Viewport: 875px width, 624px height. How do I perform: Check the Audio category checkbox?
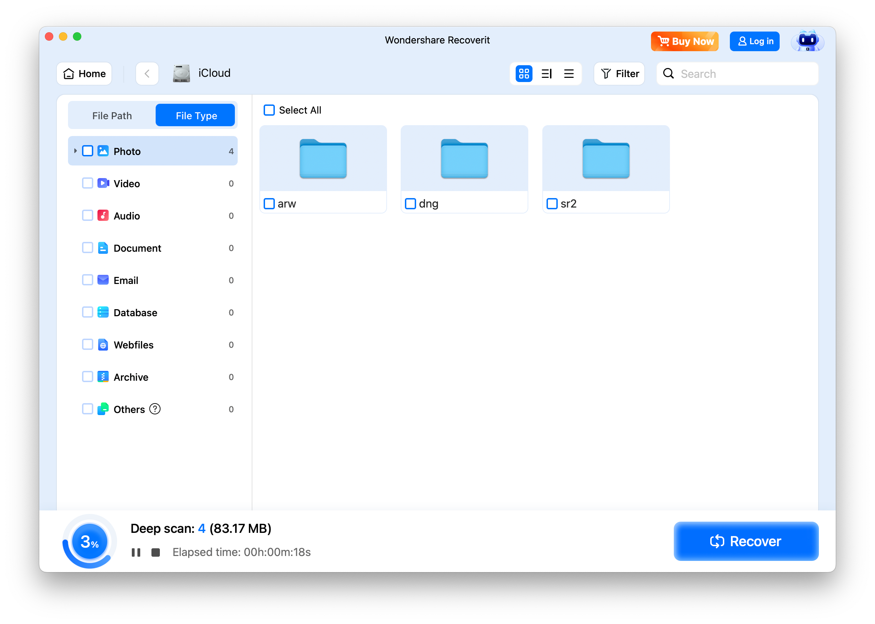[88, 216]
